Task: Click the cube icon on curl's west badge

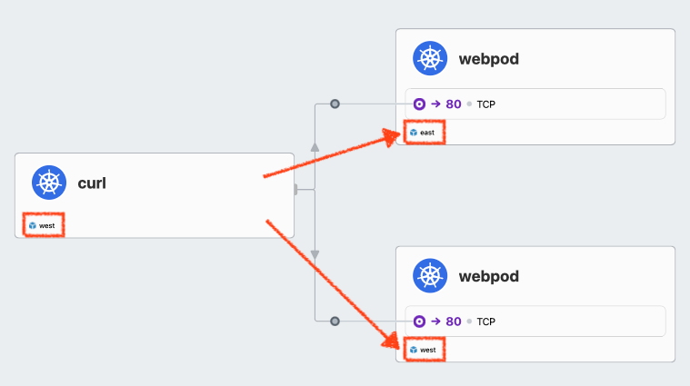Action: (x=33, y=225)
